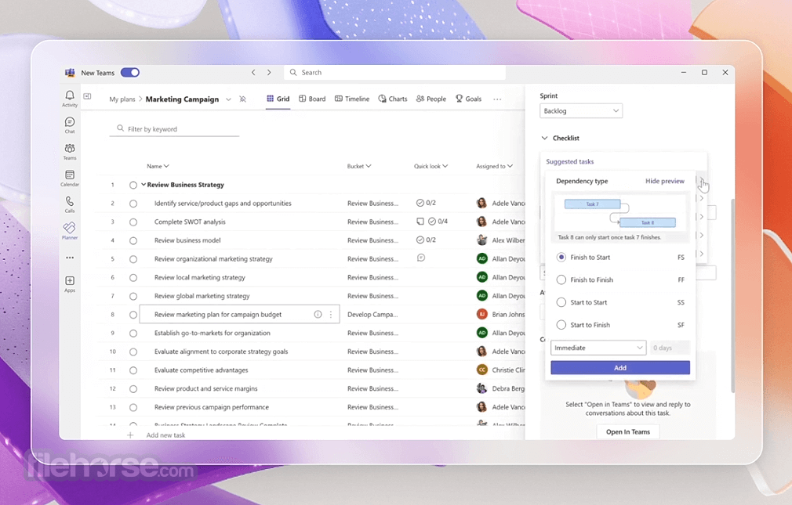This screenshot has height=505, width=792.
Task: Switch to Goals tab
Action: [468, 99]
